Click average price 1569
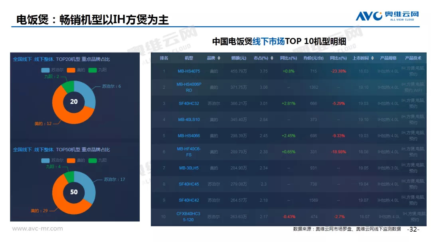 point(314,200)
